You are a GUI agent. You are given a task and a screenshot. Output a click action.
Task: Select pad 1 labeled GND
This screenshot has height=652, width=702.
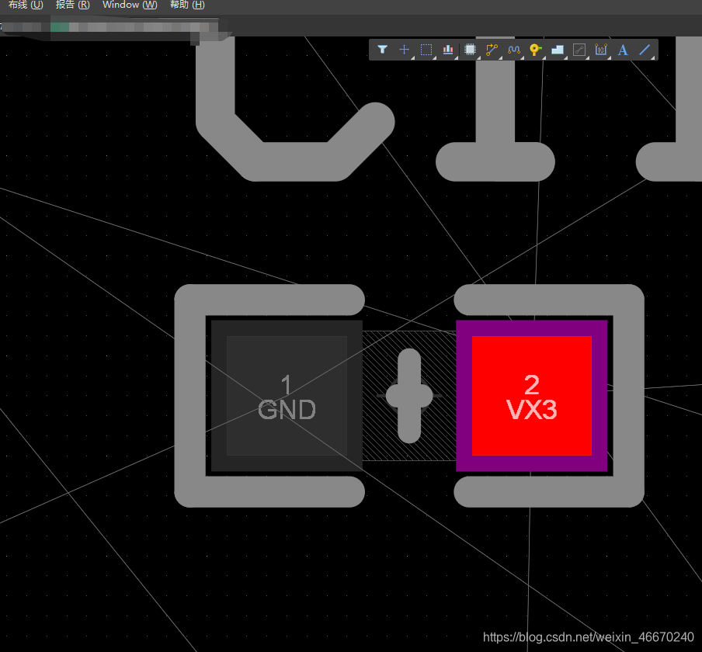tap(287, 396)
